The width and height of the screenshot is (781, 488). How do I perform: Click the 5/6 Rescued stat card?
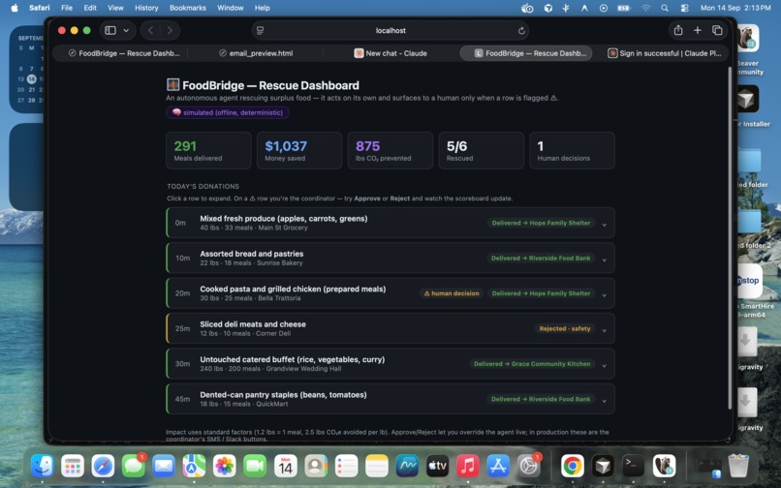click(x=482, y=151)
